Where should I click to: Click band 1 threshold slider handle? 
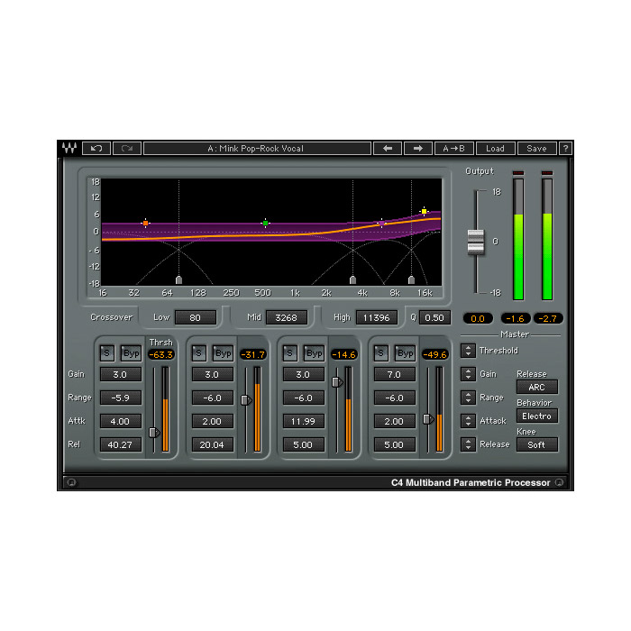(x=154, y=433)
